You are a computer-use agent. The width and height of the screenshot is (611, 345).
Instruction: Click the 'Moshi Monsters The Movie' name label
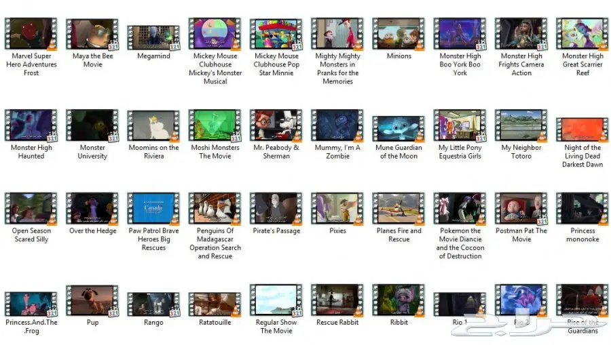click(215, 152)
